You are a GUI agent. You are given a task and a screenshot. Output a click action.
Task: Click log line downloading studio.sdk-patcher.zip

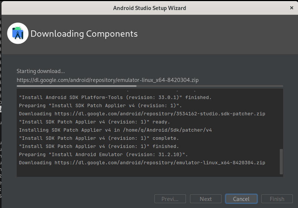[x=142, y=114]
